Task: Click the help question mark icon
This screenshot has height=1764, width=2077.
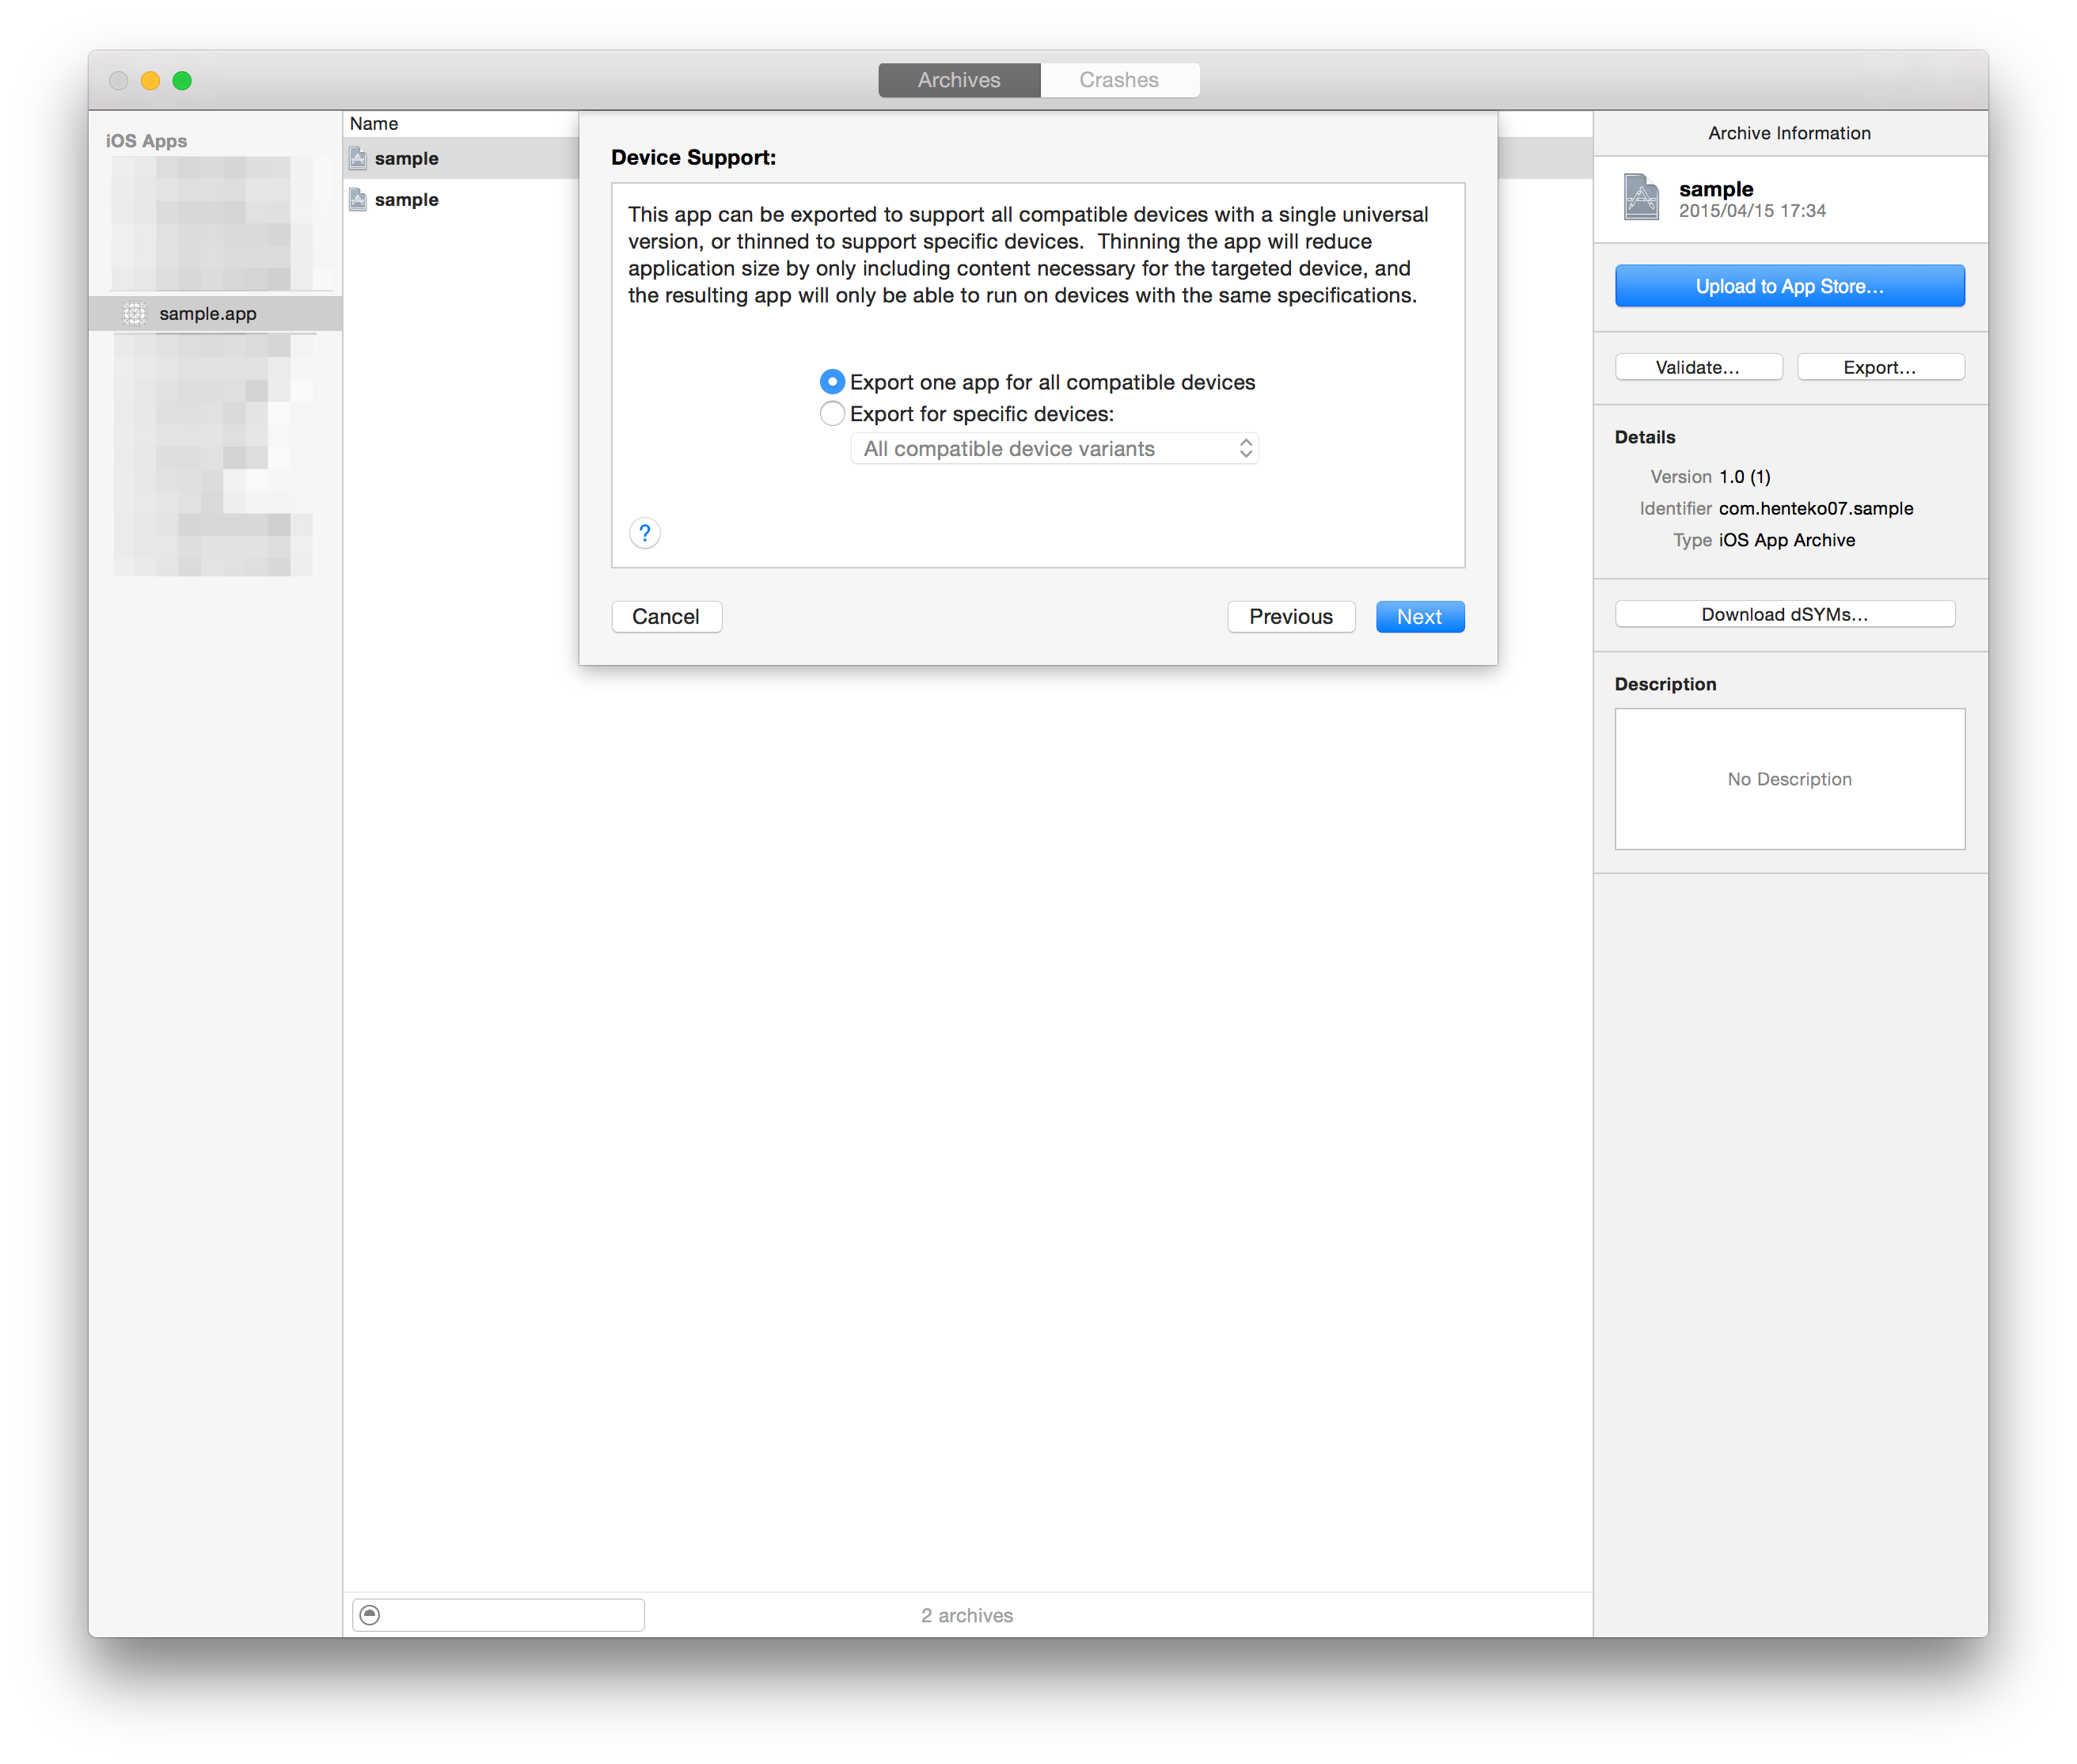Action: pos(644,533)
